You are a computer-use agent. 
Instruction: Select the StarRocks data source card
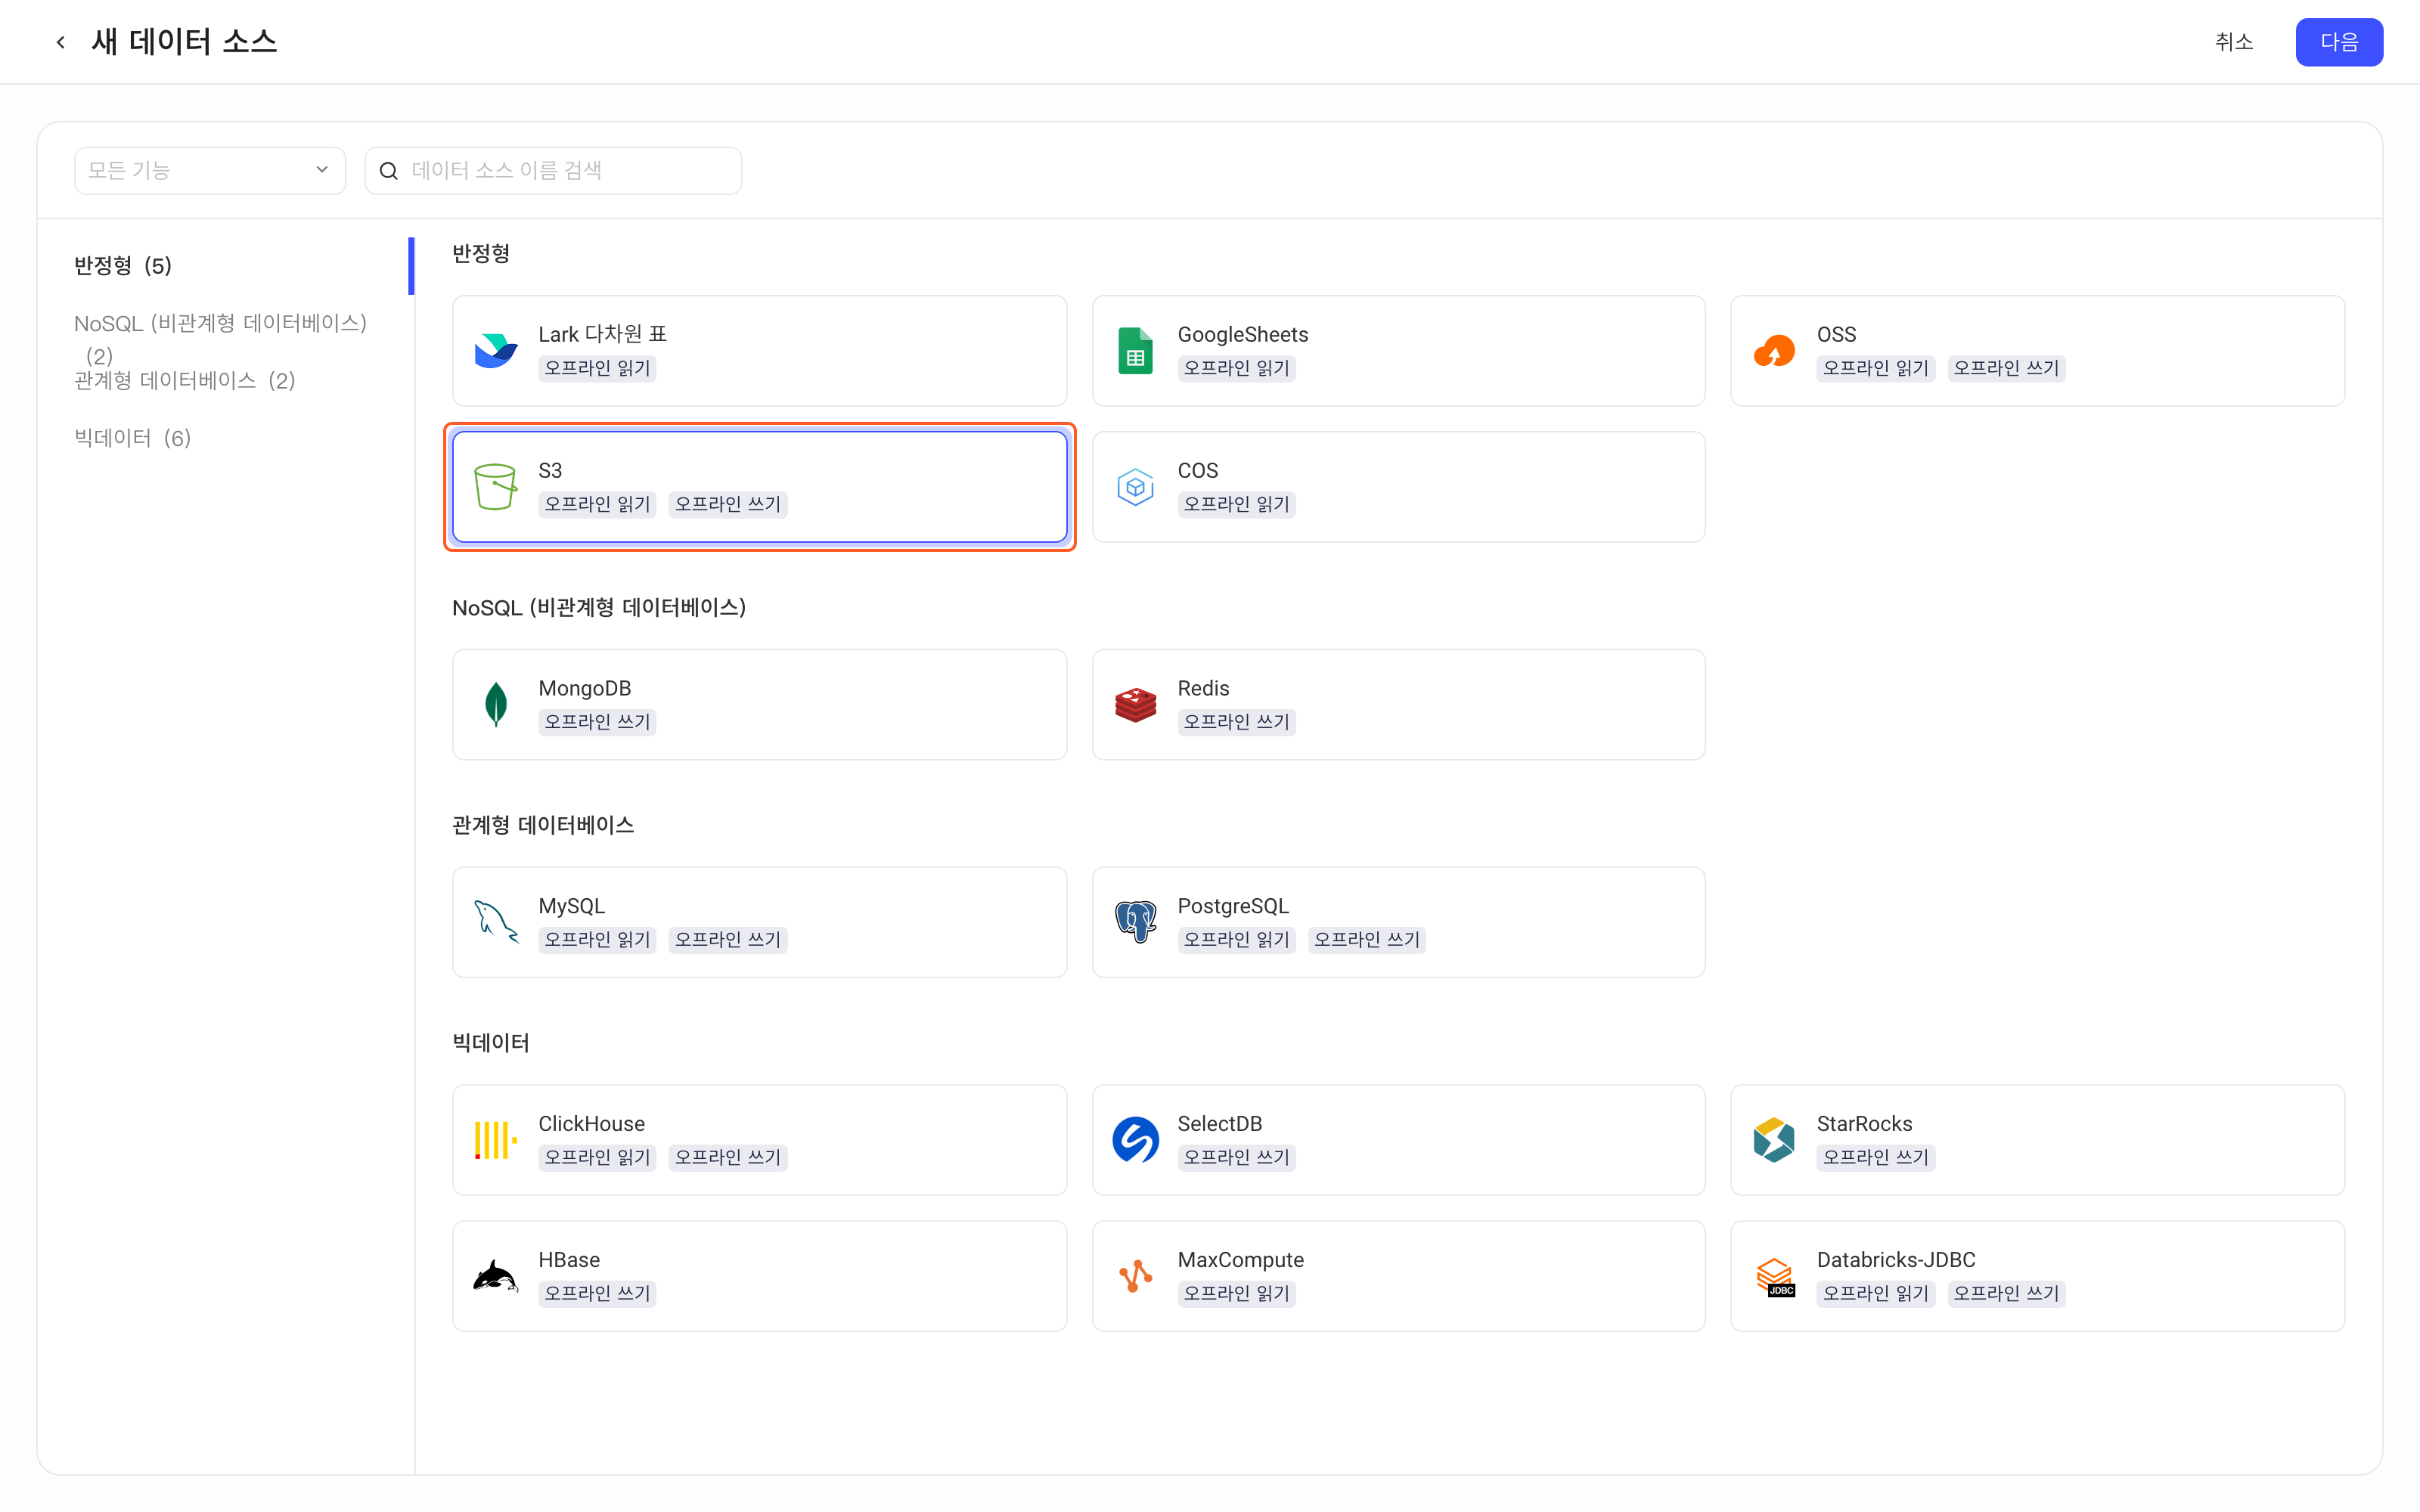click(2037, 1139)
